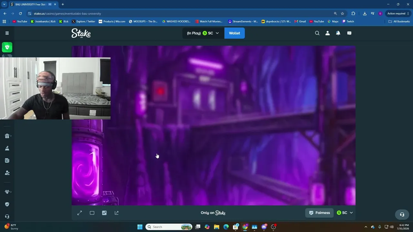The image size is (413, 232).
Task: Open the live support floating headset button
Action: tap(402, 215)
